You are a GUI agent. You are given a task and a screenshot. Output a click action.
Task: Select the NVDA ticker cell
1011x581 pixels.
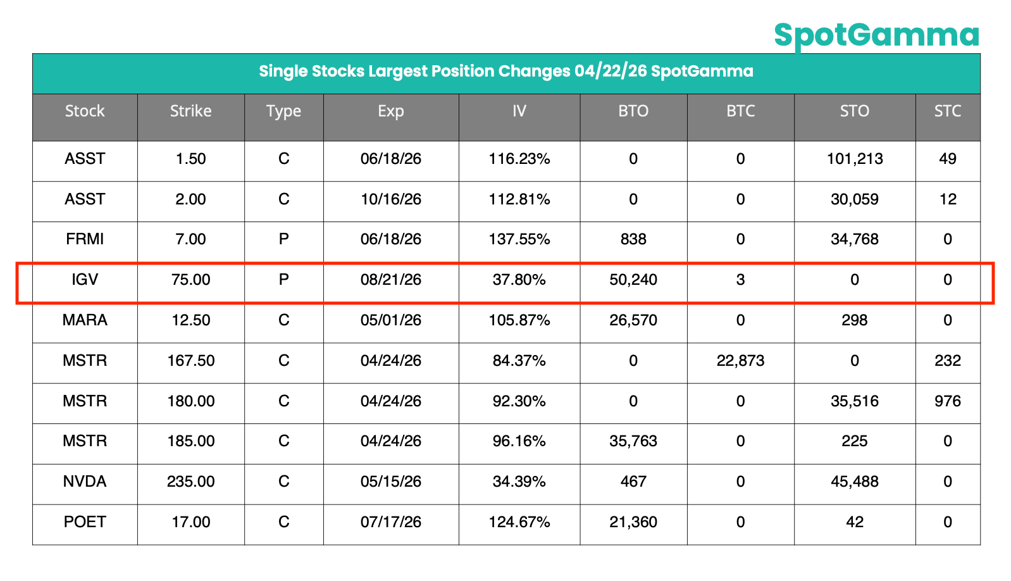[x=85, y=482]
